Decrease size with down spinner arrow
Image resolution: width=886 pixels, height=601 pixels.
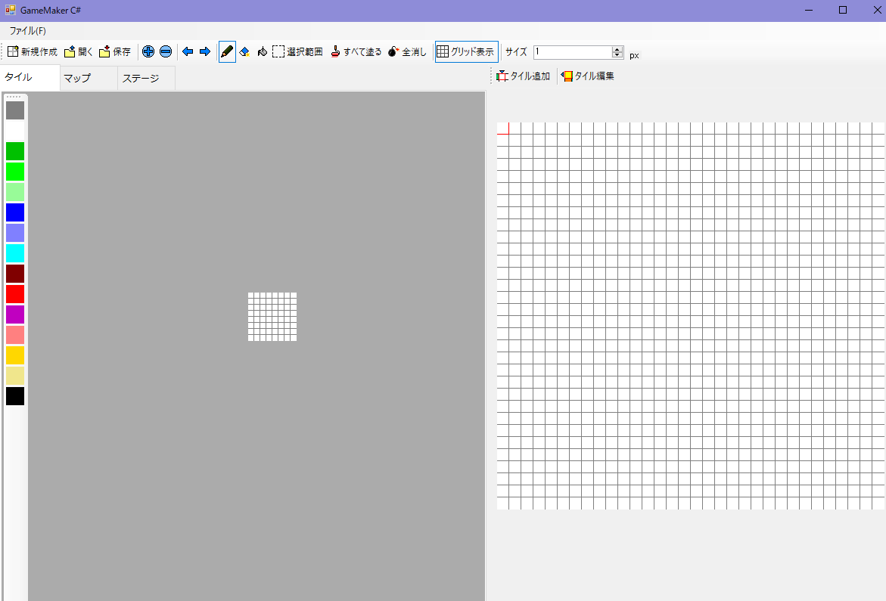tap(617, 55)
